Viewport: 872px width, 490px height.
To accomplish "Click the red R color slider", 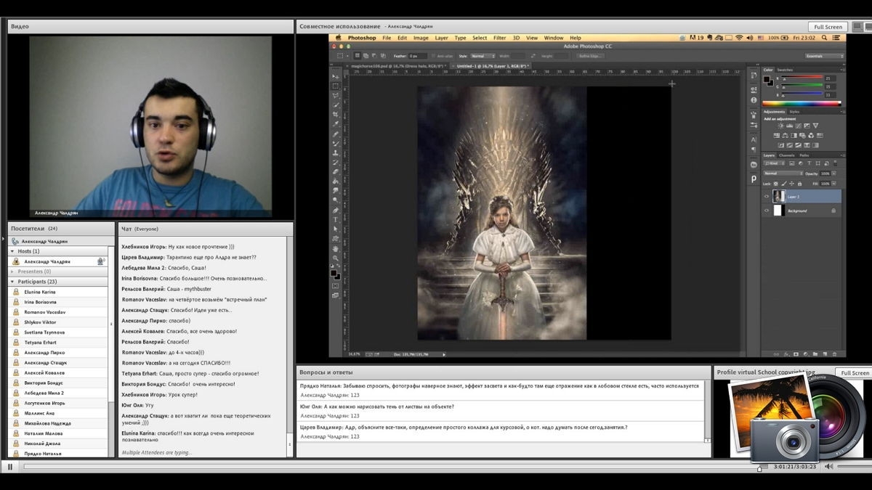I will 802,76.
